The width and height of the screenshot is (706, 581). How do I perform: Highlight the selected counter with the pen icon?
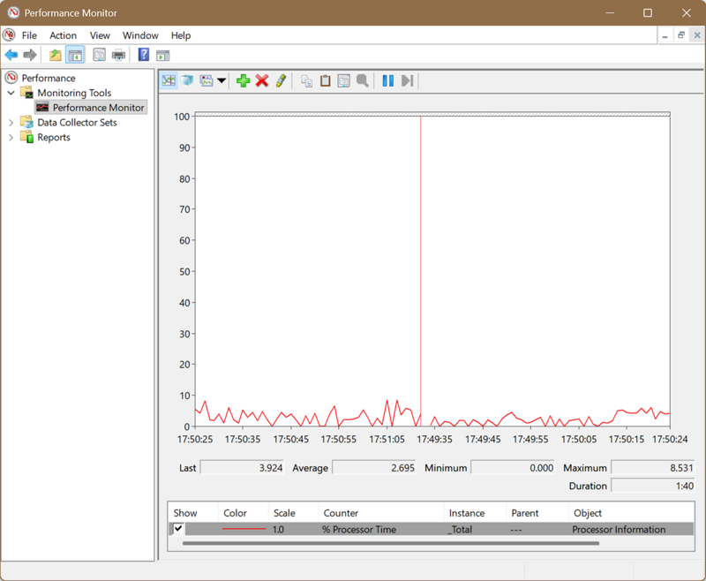click(281, 80)
